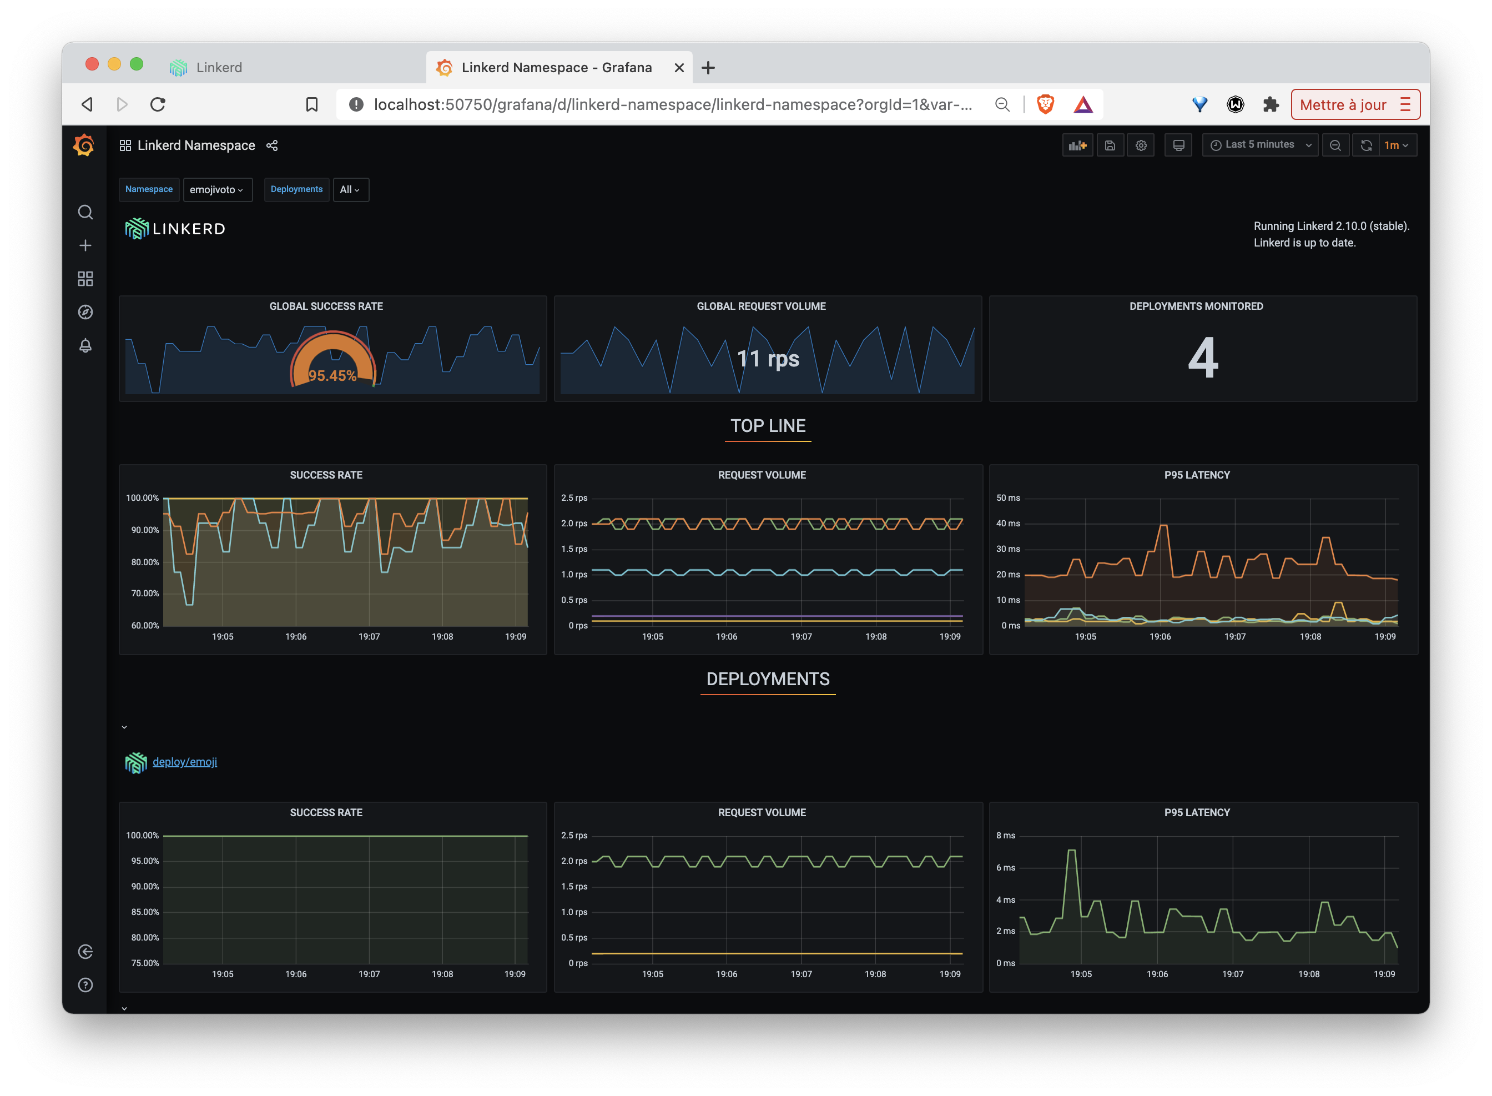1492x1096 pixels.
Task: Cycle view mode with monitor icon
Action: click(x=1178, y=145)
